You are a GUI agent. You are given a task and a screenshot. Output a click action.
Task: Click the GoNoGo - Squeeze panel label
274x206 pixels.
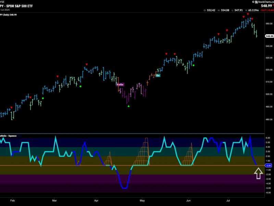tap(8, 136)
